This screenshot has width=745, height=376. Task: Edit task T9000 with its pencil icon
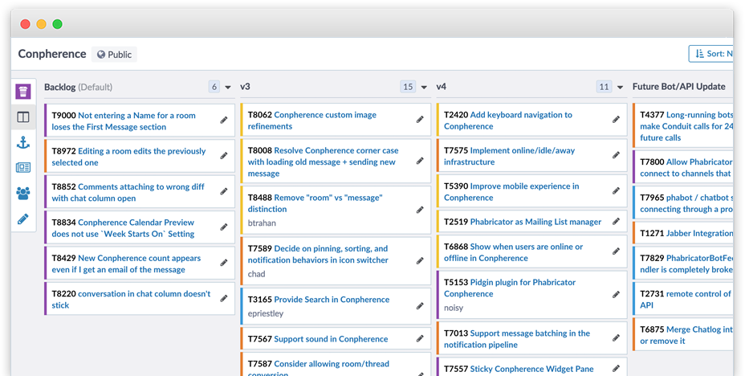point(224,121)
